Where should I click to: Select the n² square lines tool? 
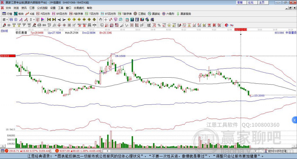[x=49, y=25]
